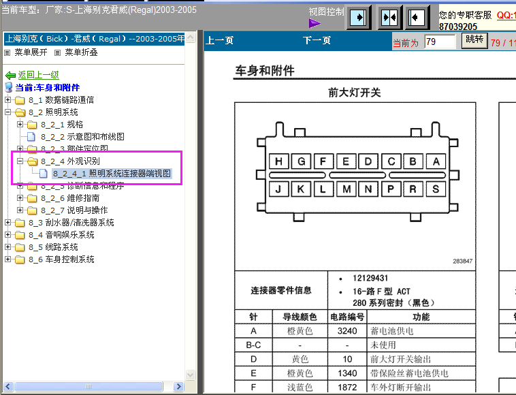The width and height of the screenshot is (516, 395).
Task: Click the horizontal scrollbar right arrow
Action: coord(178,386)
